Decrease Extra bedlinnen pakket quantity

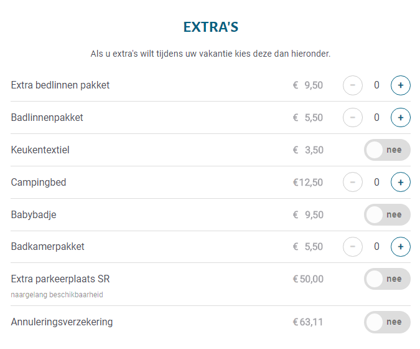pyautogui.click(x=353, y=85)
